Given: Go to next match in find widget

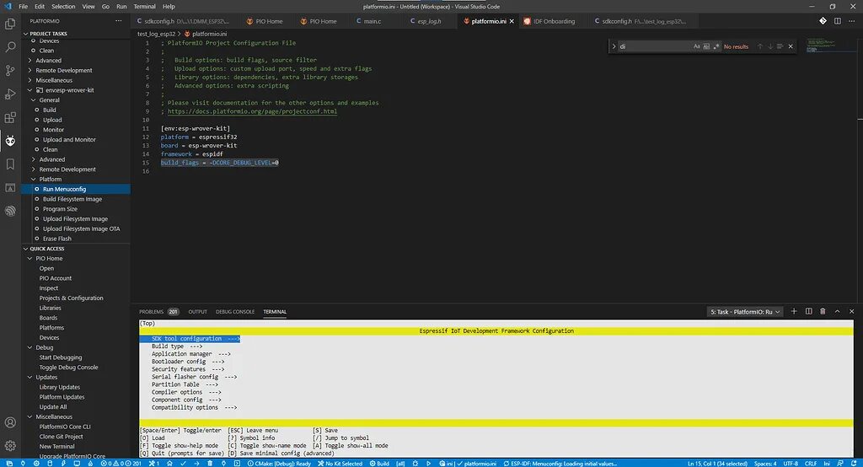Looking at the screenshot, I should coord(770,46).
